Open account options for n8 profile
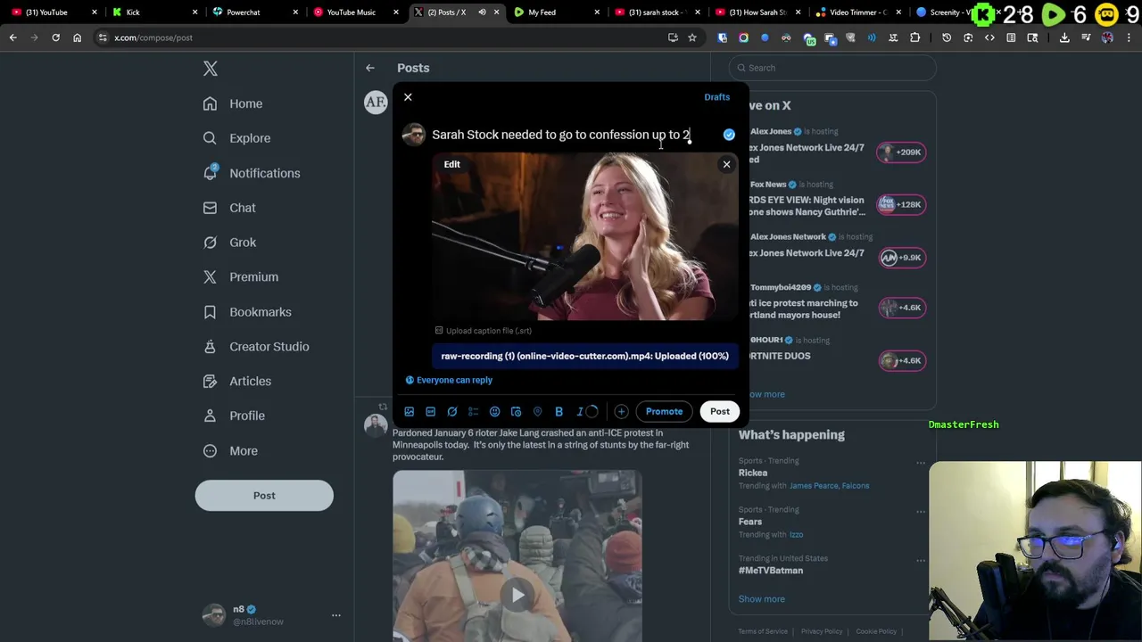Image resolution: width=1142 pixels, height=642 pixels. click(x=336, y=615)
